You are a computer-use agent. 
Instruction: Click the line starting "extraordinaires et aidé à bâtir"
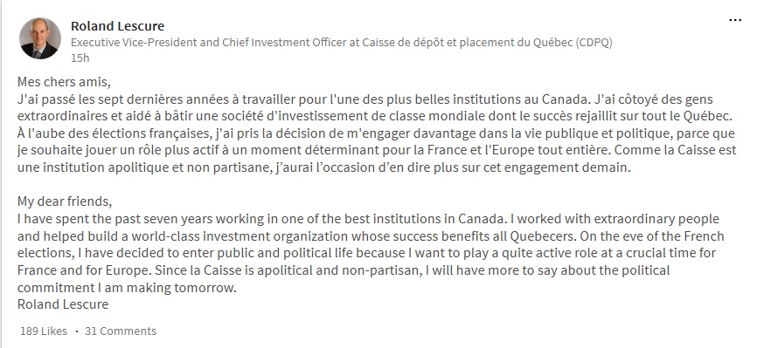coord(375,117)
